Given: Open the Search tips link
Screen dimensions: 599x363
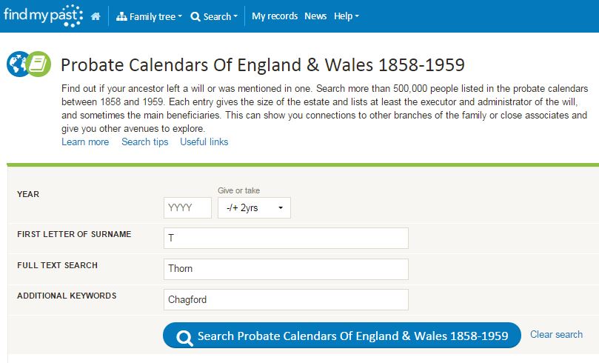Looking at the screenshot, I should [x=145, y=141].
